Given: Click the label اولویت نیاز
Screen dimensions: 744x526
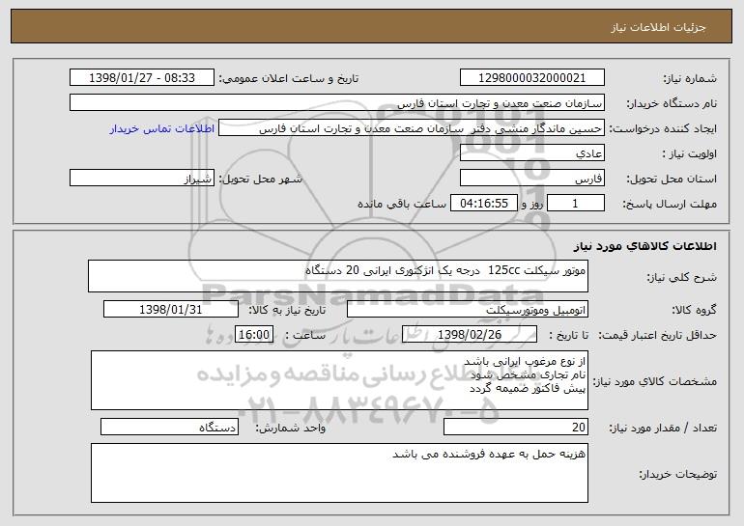Looking at the screenshot, I should point(690,154).
